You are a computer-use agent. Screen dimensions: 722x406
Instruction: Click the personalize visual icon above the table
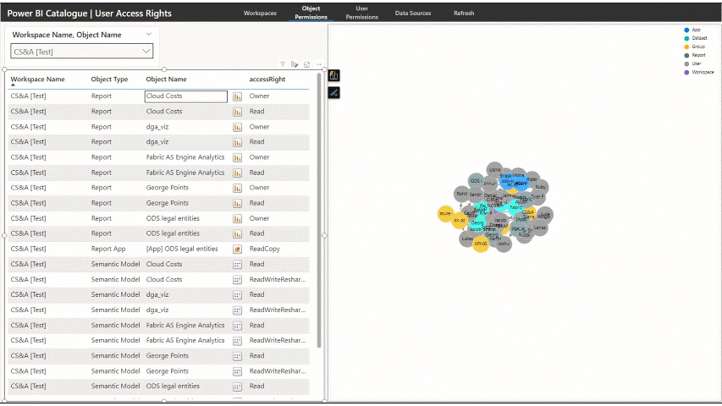[x=295, y=64]
